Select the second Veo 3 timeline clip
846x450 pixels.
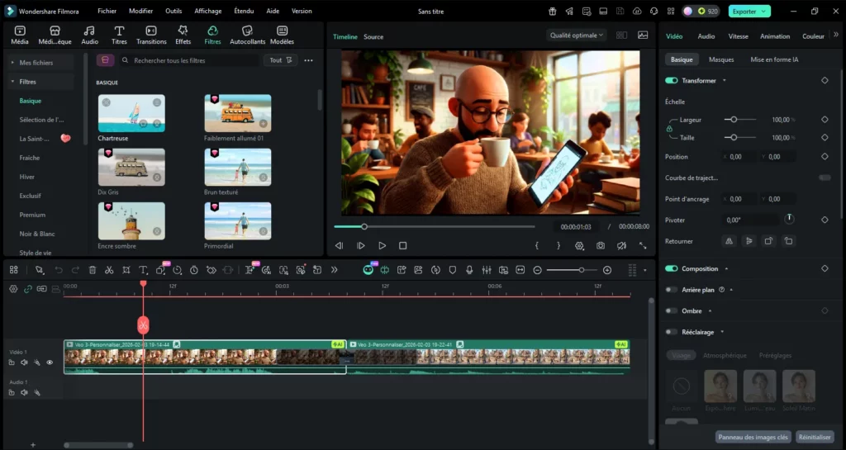point(488,356)
